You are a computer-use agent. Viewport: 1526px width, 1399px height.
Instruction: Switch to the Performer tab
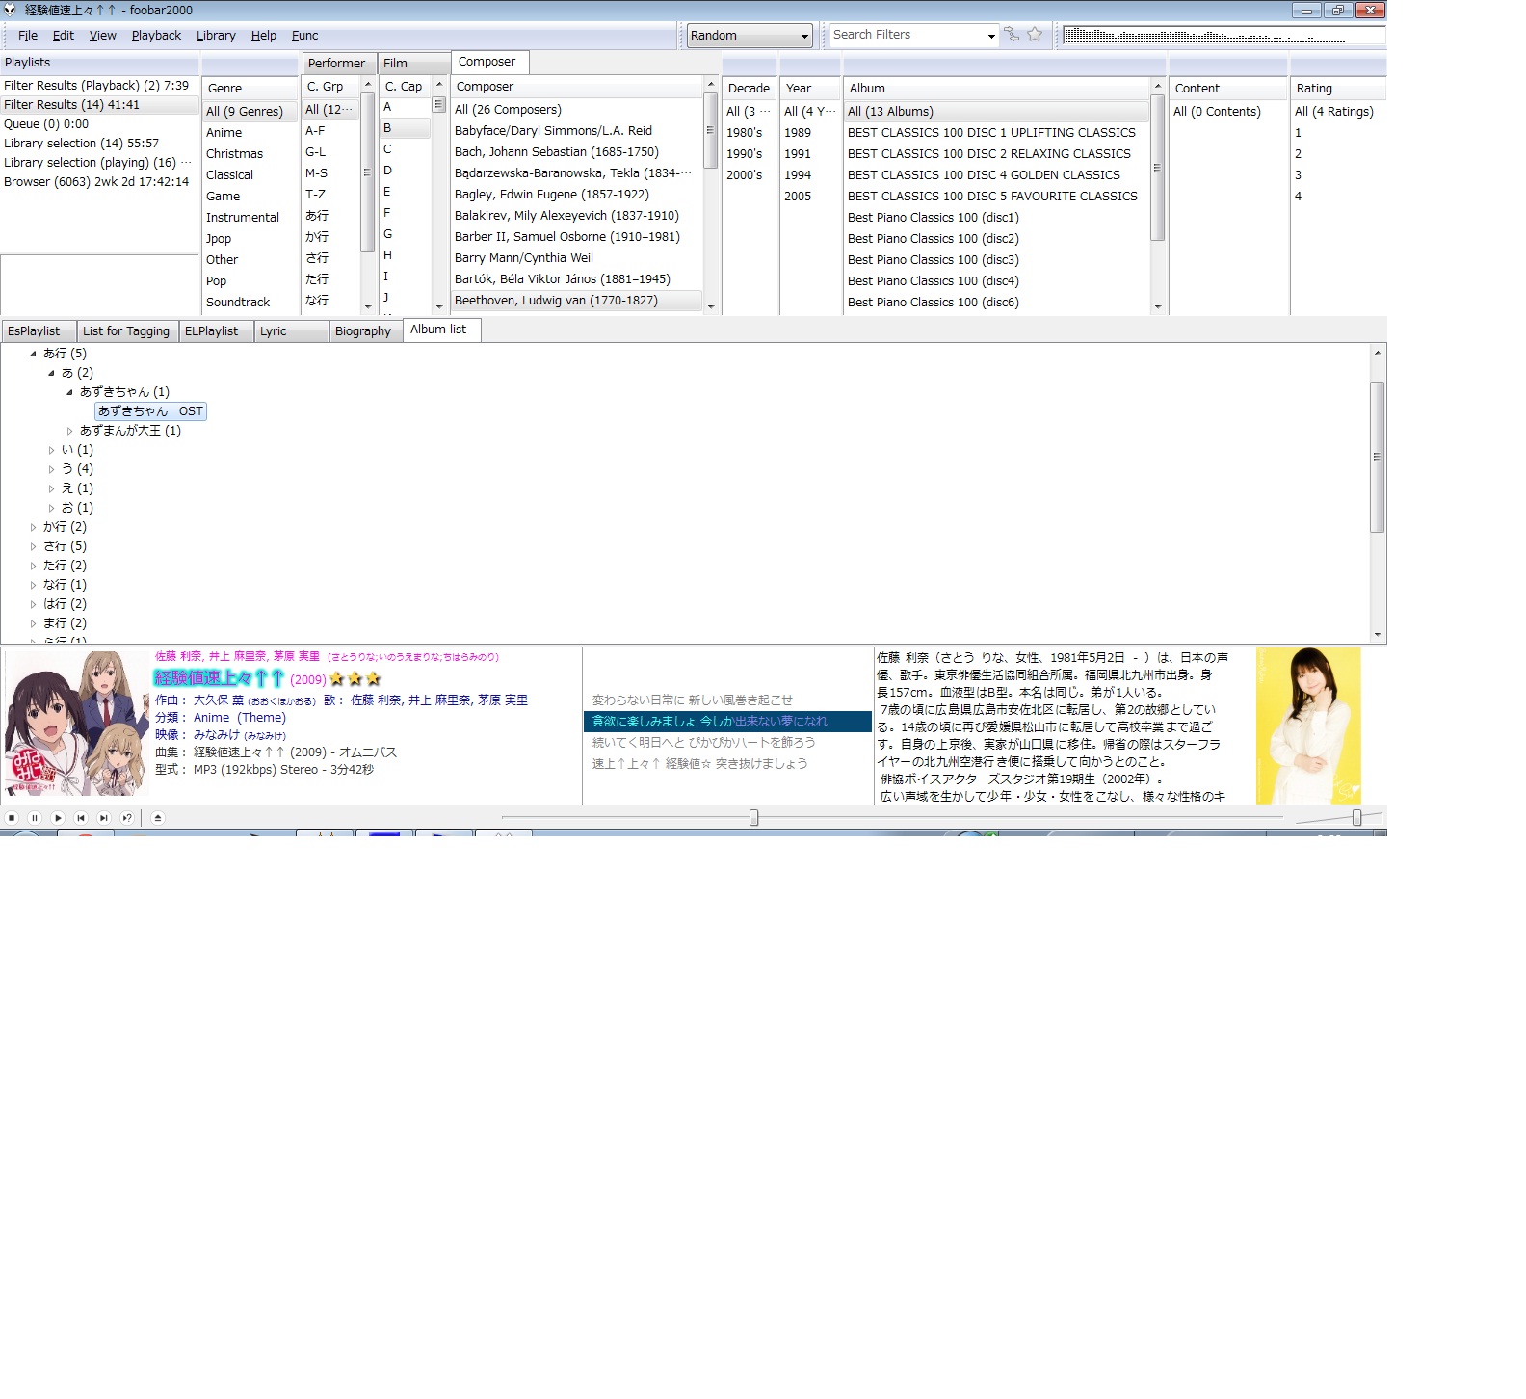pyautogui.click(x=338, y=64)
